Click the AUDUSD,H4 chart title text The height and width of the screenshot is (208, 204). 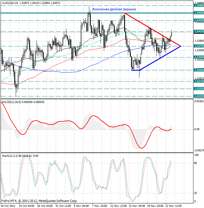click(x=31, y=3)
